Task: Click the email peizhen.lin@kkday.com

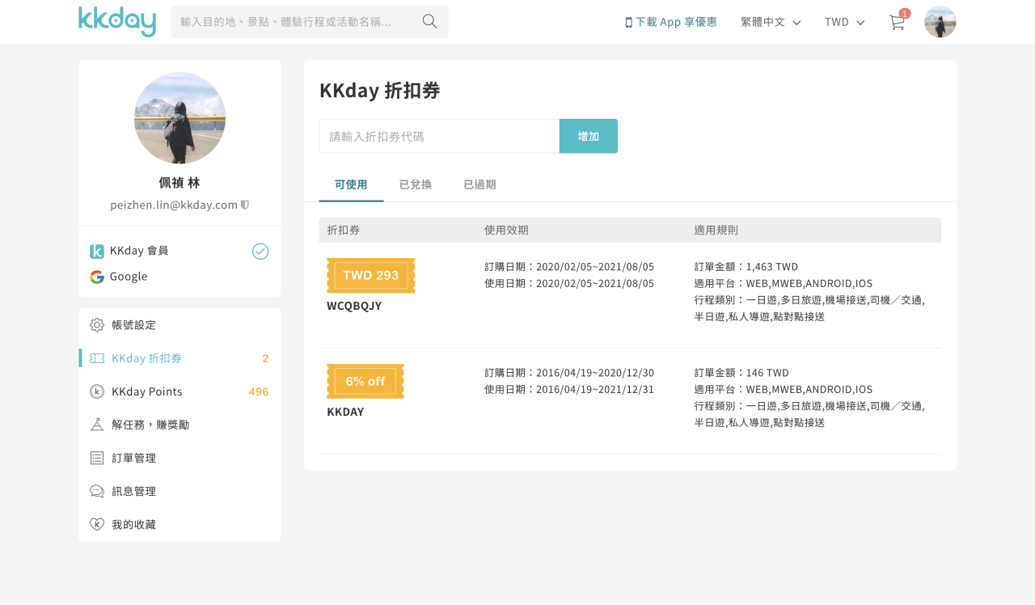Action: click(174, 205)
